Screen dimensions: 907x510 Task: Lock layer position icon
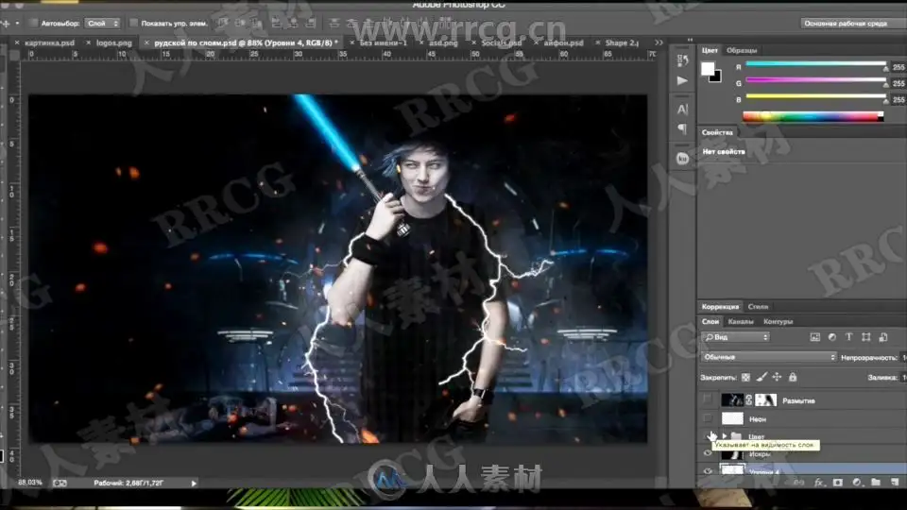coord(777,377)
